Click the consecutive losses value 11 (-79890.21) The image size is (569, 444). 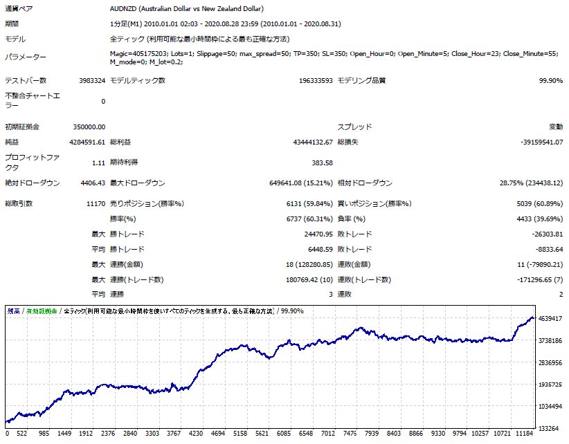pos(541,265)
